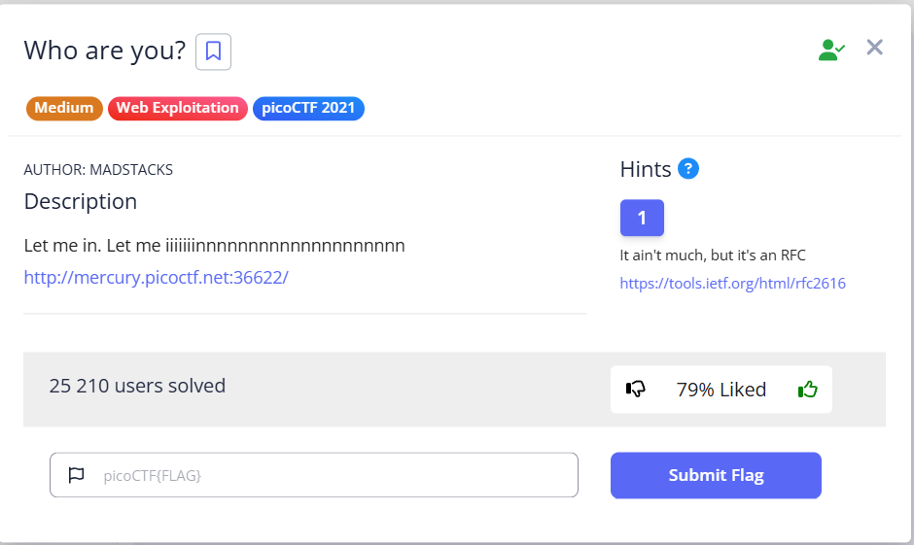Image resolution: width=914 pixels, height=545 pixels.
Task: Focus the picoCTF{FLAG} input field
Action: (x=331, y=475)
